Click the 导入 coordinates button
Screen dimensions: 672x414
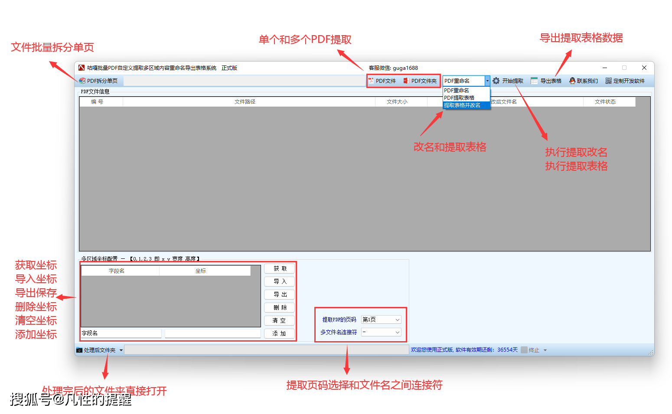(x=280, y=282)
